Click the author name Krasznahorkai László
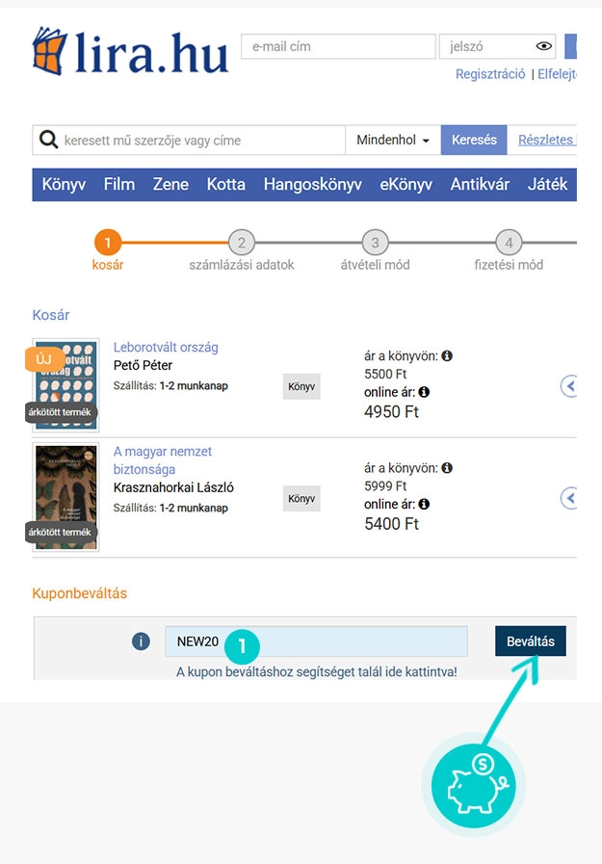Image resolution: width=602 pixels, height=864 pixels. click(173, 487)
